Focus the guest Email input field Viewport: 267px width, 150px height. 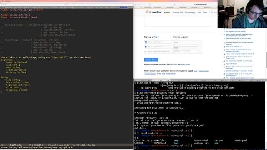pyautogui.click(x=186, y=51)
